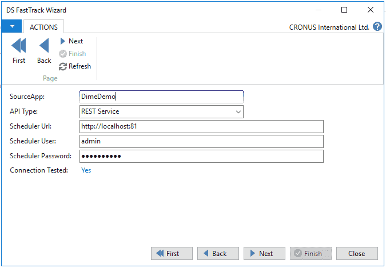Click the Scheduler User label
Image resolution: width=386 pixels, height=268 pixels.
click(33, 141)
